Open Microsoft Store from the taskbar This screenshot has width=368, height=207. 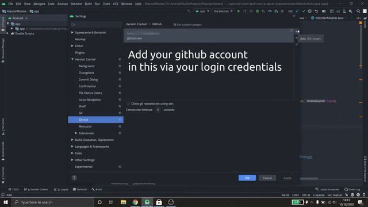[159, 202]
